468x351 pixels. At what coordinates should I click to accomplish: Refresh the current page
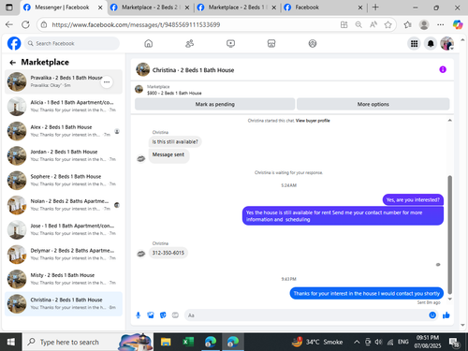point(25,24)
